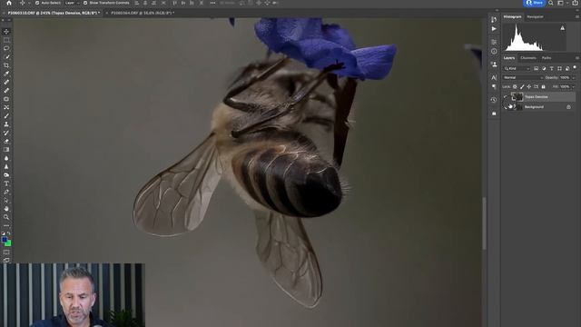581x327 pixels.
Task: Open more options three dots in options bar
Action: coord(212,3)
